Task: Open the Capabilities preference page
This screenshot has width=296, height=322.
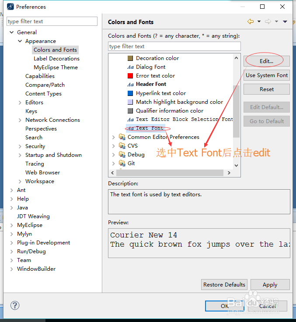Action: (40, 76)
